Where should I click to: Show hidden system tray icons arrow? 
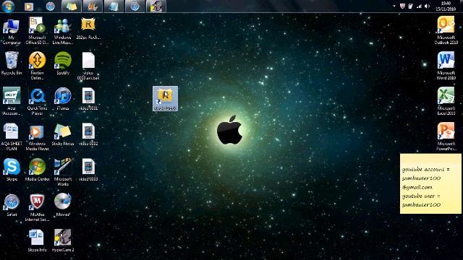[394, 6]
